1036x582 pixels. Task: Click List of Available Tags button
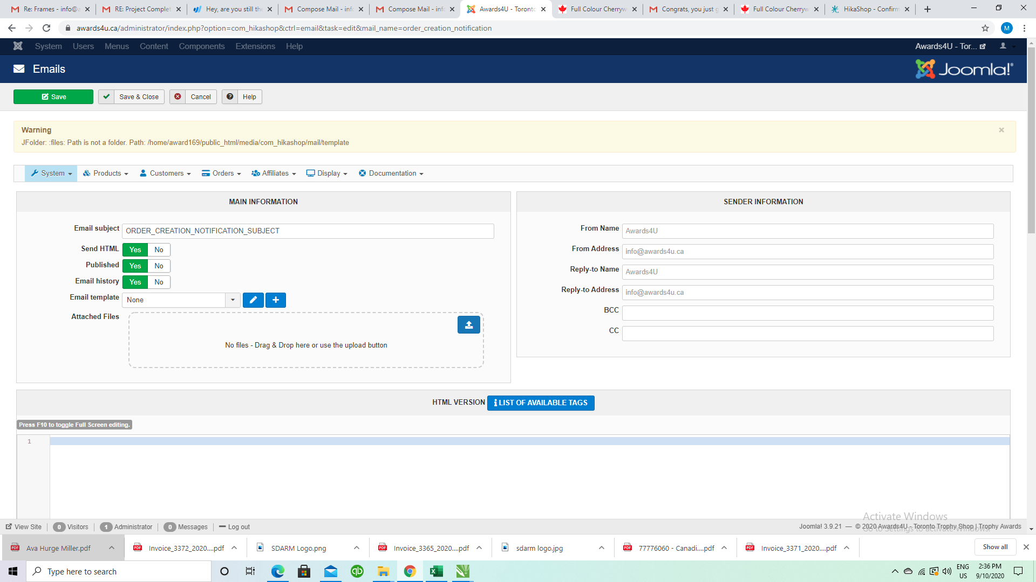pos(541,403)
